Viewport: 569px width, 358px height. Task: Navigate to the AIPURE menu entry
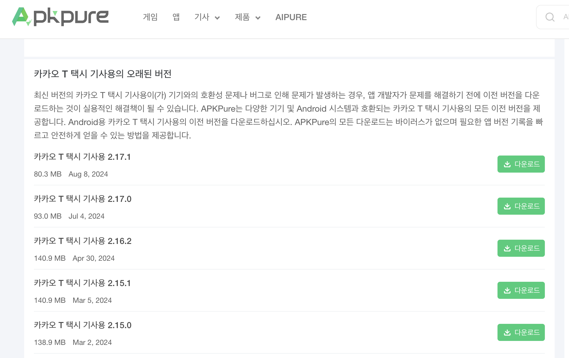pos(291,17)
